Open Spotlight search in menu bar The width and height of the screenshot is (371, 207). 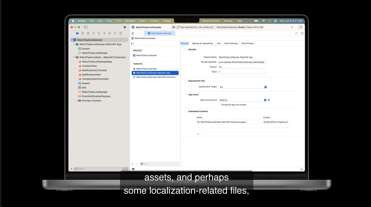coord(270,21)
